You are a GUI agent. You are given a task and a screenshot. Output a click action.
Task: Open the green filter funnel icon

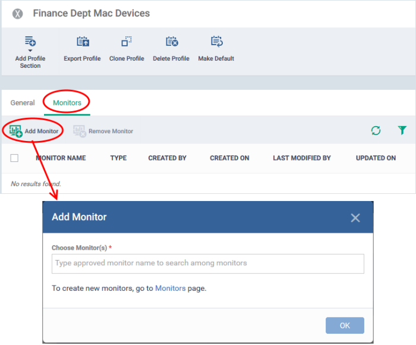402,130
